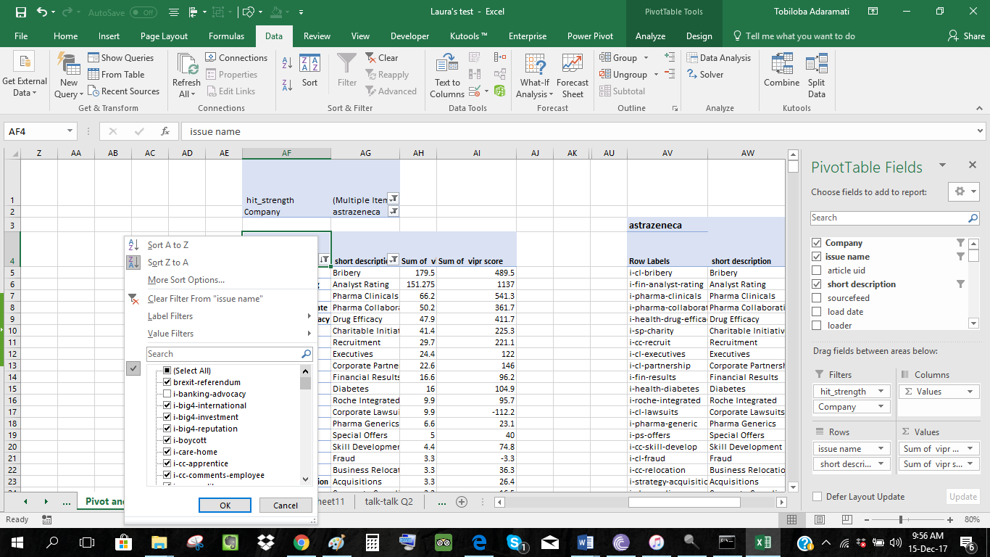
Task: Switch to the Analyze tab
Action: pos(650,36)
